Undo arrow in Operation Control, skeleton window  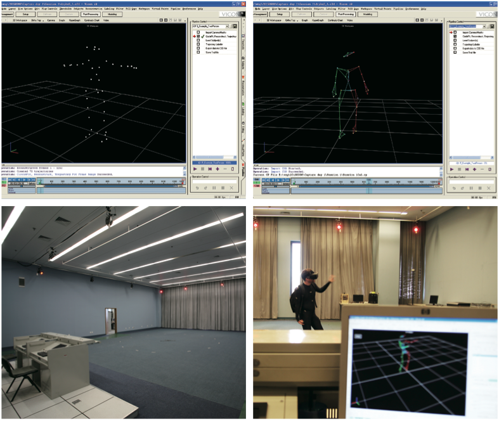click(x=454, y=188)
